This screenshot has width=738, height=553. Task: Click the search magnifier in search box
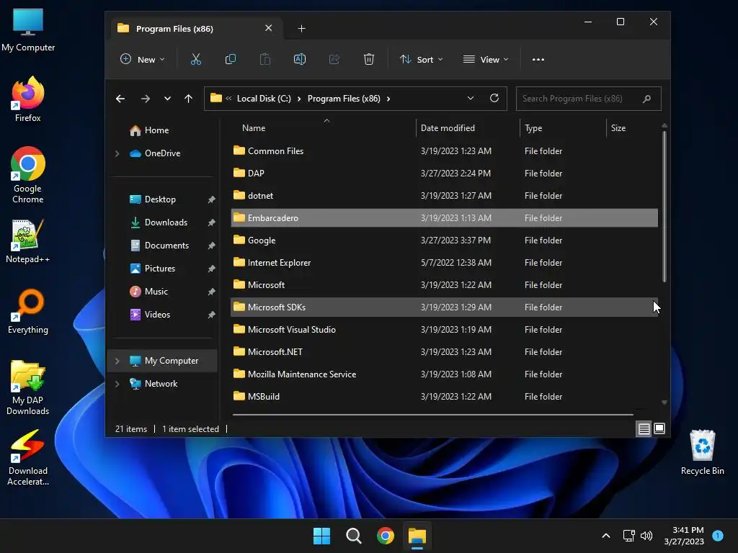pyautogui.click(x=646, y=99)
